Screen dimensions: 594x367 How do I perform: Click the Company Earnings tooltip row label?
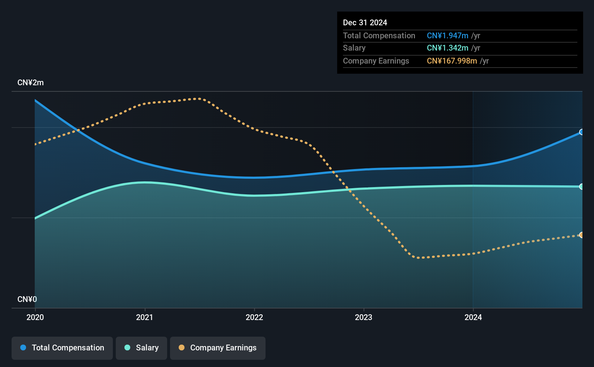[x=376, y=61]
